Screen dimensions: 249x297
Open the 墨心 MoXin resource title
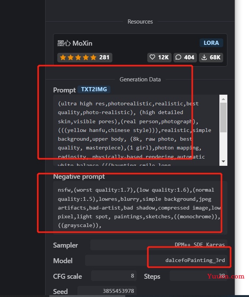[x=75, y=43]
